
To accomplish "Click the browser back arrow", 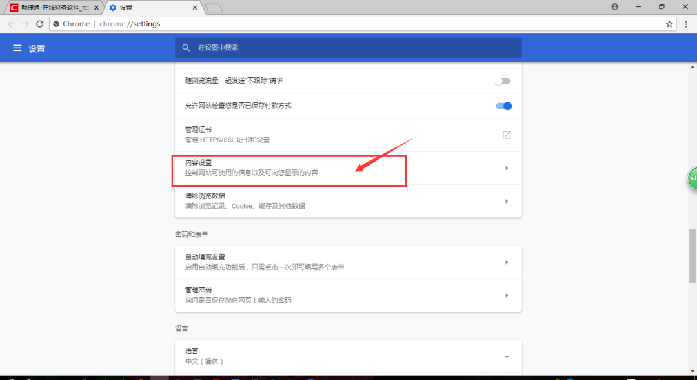I will 11,24.
